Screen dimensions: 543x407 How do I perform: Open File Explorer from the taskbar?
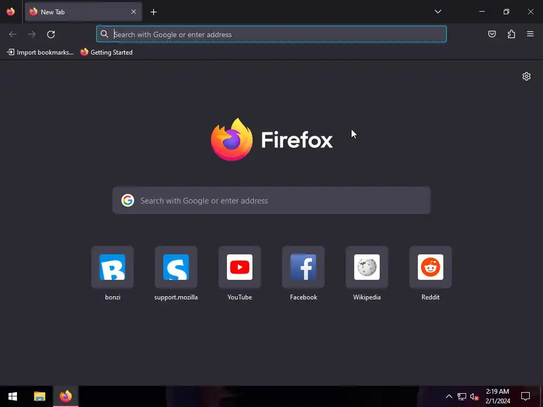39,396
